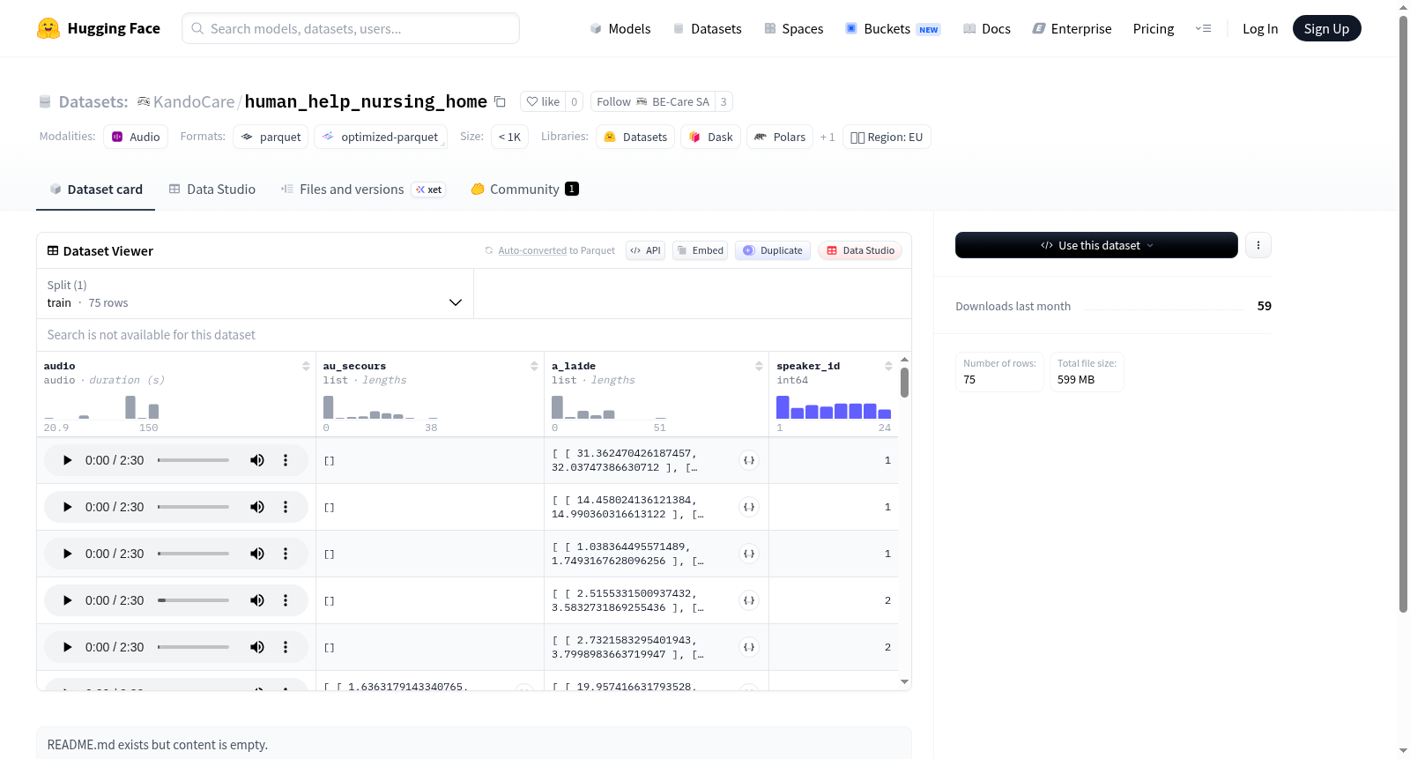Play the audio in the row with value 2.7321
Screen dimensions: 1410x759
67,647
